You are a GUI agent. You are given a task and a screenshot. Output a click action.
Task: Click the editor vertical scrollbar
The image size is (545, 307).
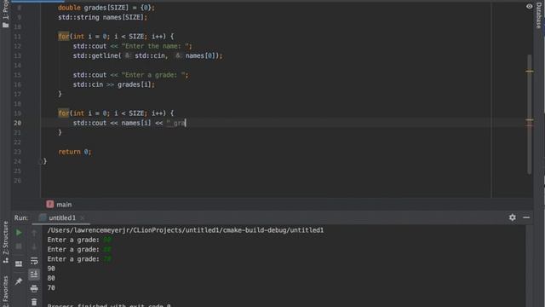530,114
